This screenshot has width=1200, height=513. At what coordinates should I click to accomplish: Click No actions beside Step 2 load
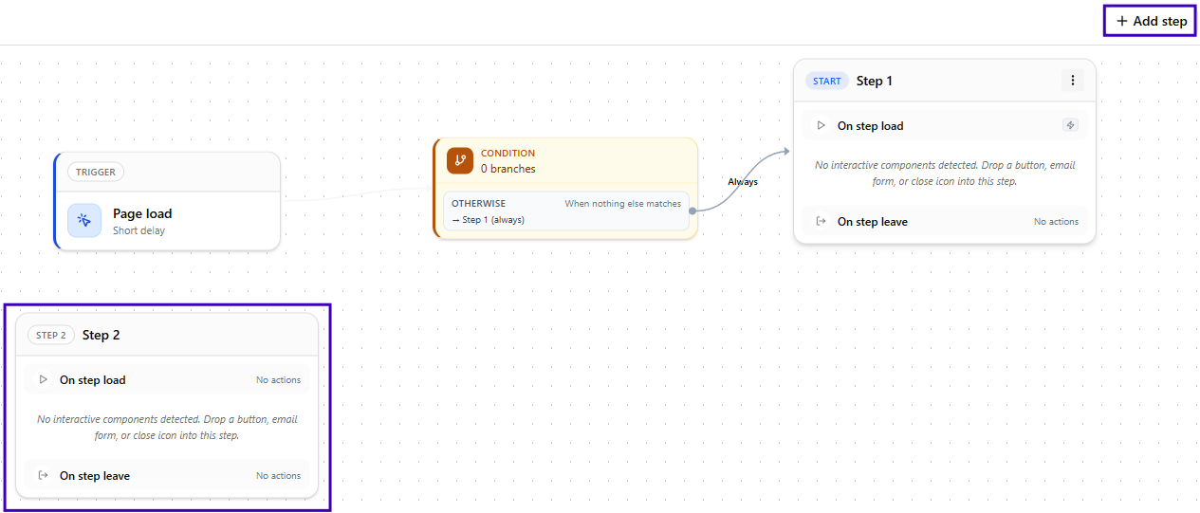tap(278, 379)
